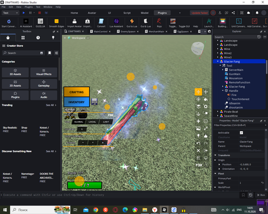This screenshot has height=214, width=268.
Task: Collapse the Glacier Fang model in Explorer
Action: [x=218, y=62]
